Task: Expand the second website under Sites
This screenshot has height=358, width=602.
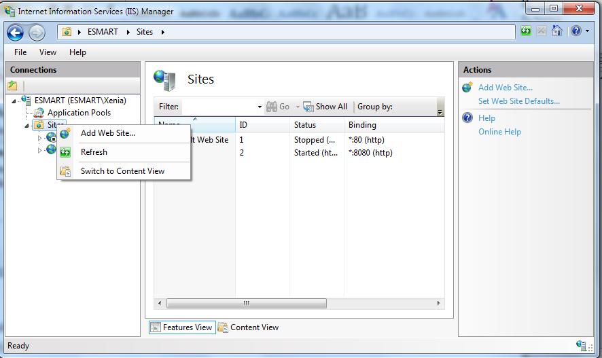Action: (x=39, y=150)
